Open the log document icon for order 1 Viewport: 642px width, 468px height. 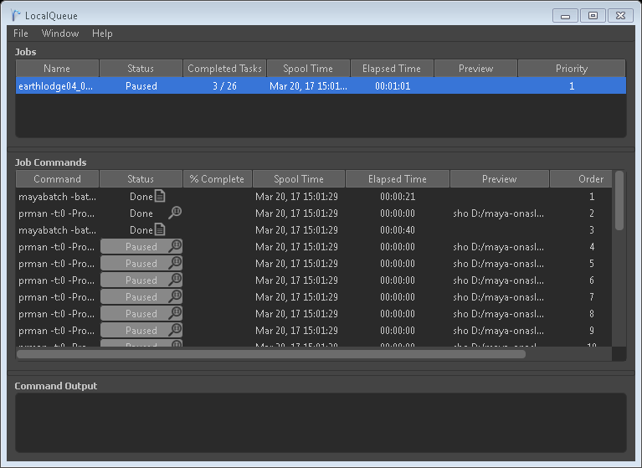[160, 197]
